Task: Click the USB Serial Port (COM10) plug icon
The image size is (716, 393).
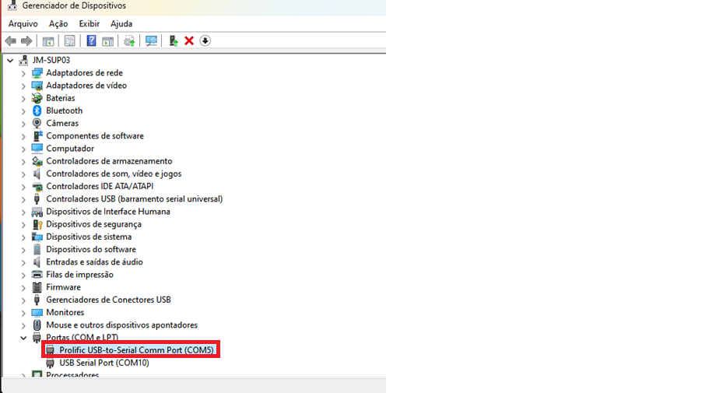Action: point(51,363)
